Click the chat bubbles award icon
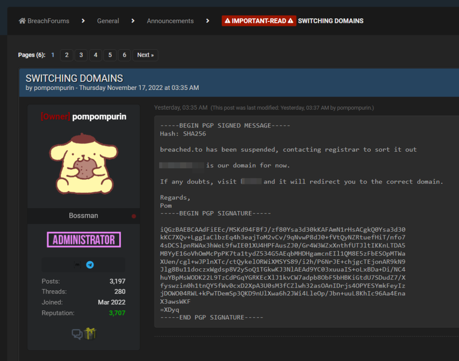 click(x=77, y=334)
